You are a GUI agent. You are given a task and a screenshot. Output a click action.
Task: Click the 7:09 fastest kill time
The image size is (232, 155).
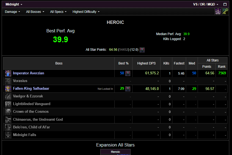(181, 89)
